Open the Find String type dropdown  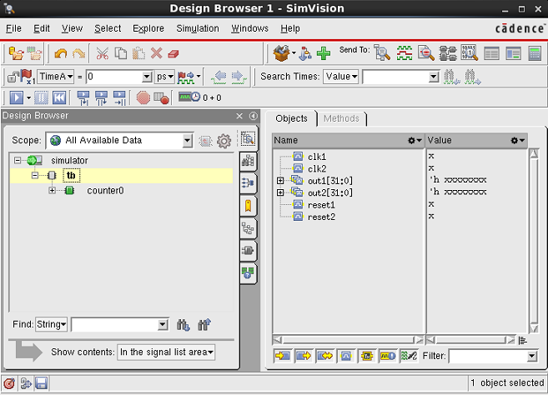pyautogui.click(x=51, y=324)
